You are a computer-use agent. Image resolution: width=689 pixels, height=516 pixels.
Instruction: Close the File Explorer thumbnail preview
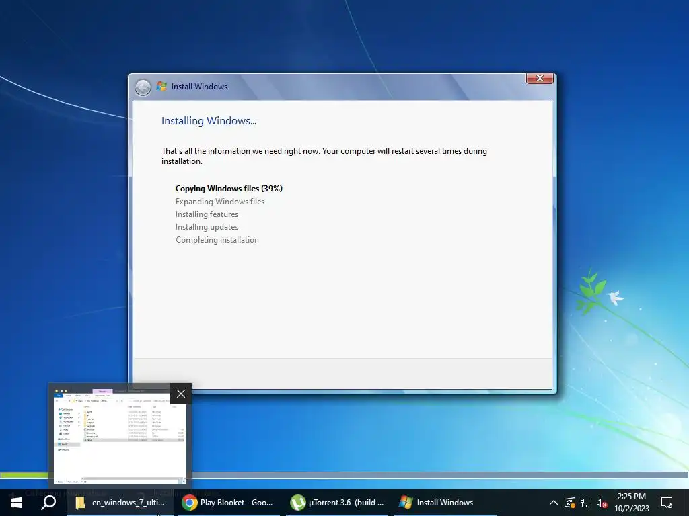[x=180, y=394]
